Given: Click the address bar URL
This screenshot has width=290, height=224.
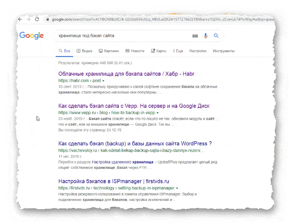Looking at the screenshot, I should tap(163, 19).
